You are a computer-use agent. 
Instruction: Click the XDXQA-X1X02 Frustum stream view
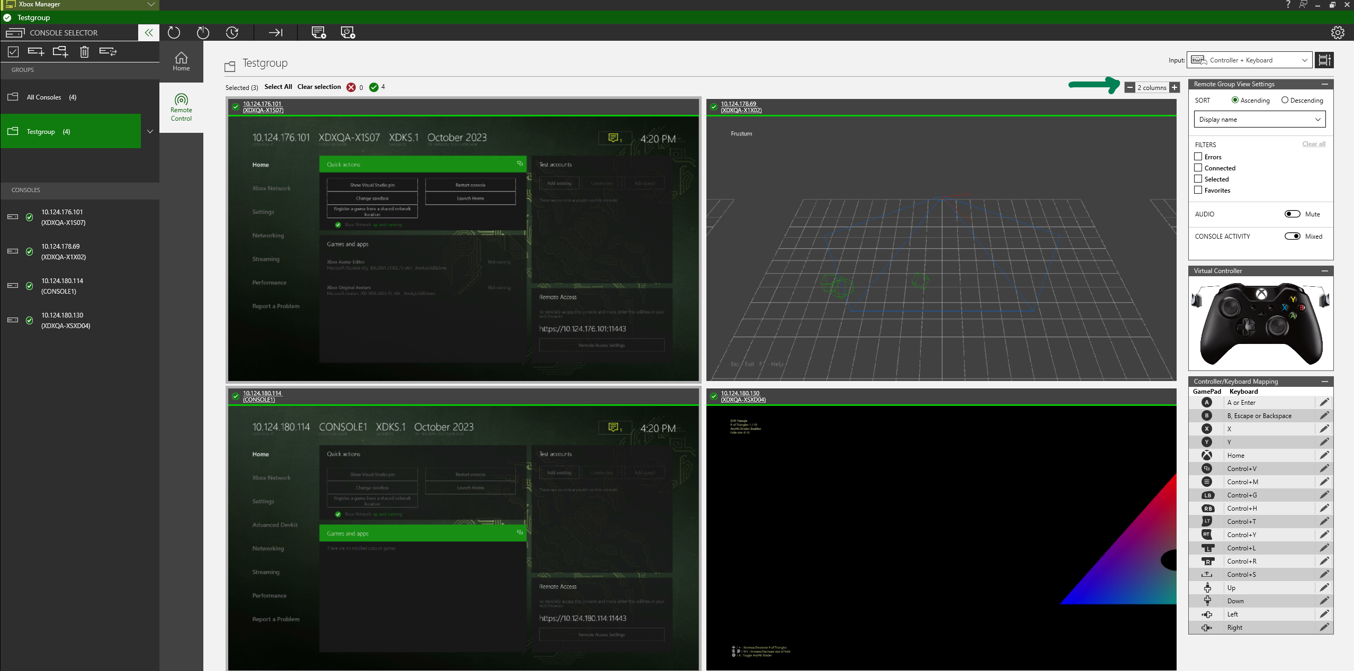[941, 248]
